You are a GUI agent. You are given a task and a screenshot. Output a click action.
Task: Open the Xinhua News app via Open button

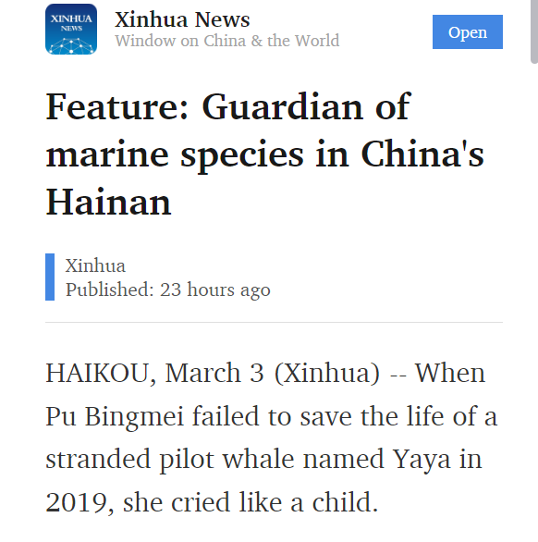coord(468,31)
